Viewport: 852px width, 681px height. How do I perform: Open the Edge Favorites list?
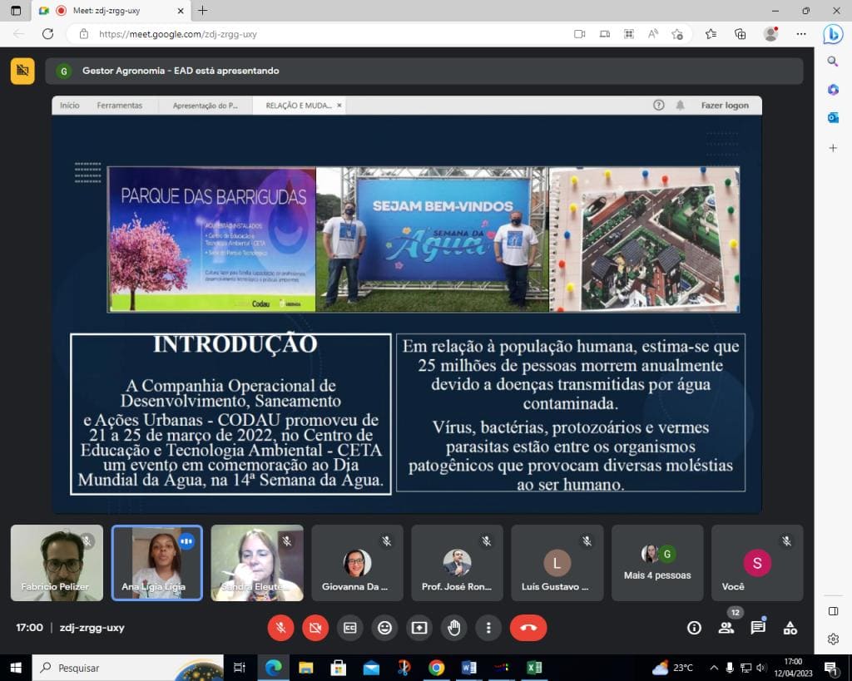(x=711, y=34)
